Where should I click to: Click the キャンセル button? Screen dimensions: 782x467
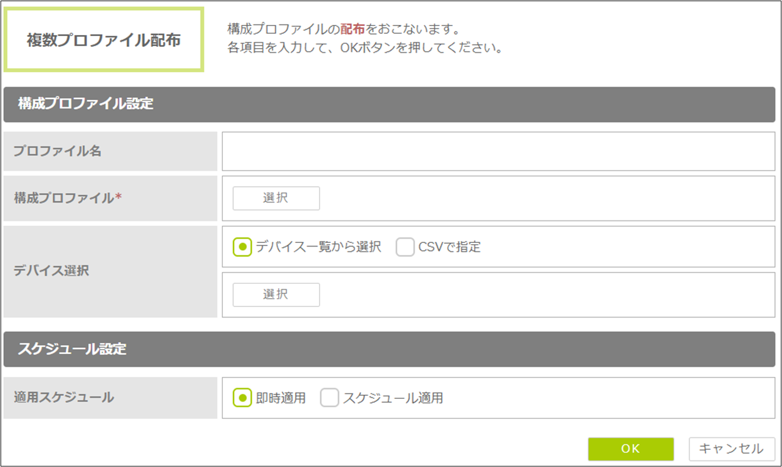click(x=732, y=449)
